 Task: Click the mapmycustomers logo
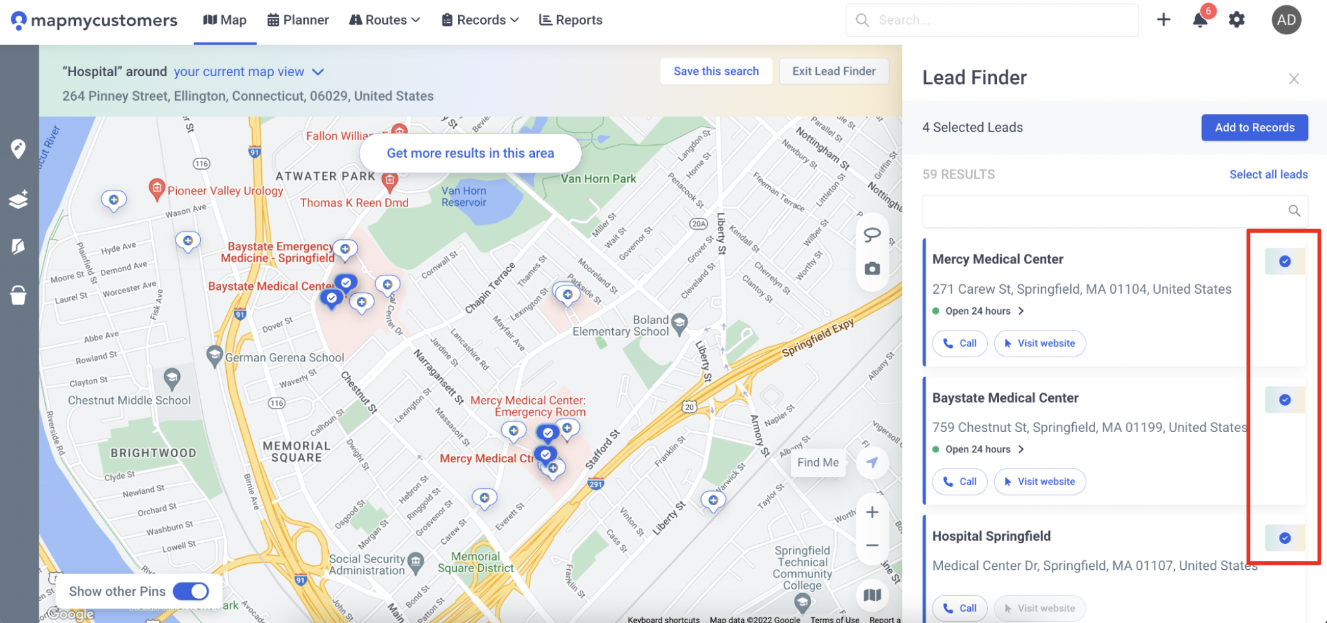point(94,20)
